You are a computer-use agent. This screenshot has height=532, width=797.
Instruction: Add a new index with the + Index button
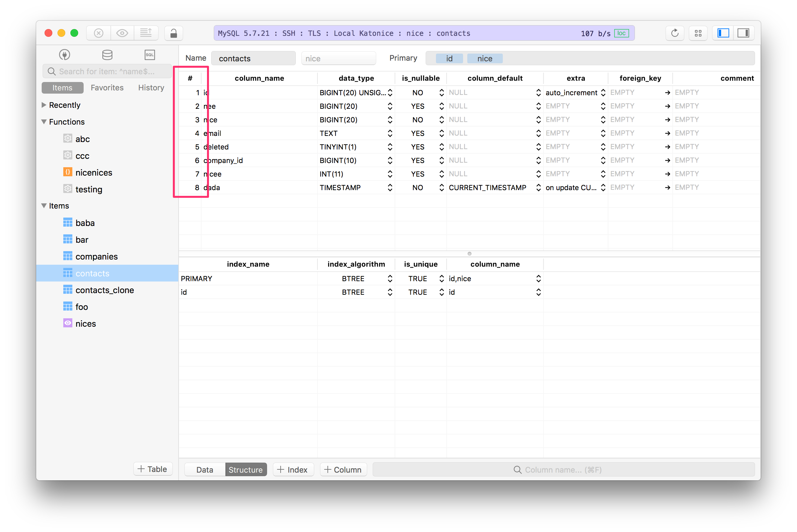tap(293, 470)
